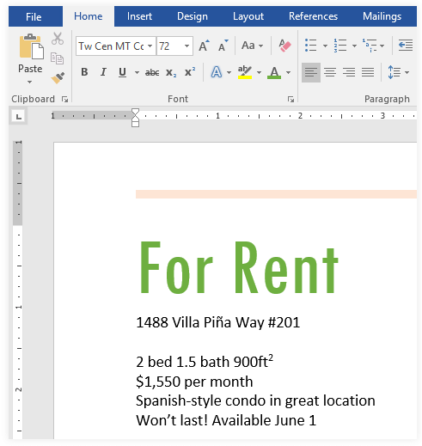Create a multilevel list
This screenshot has width=422, height=446.
(370, 46)
